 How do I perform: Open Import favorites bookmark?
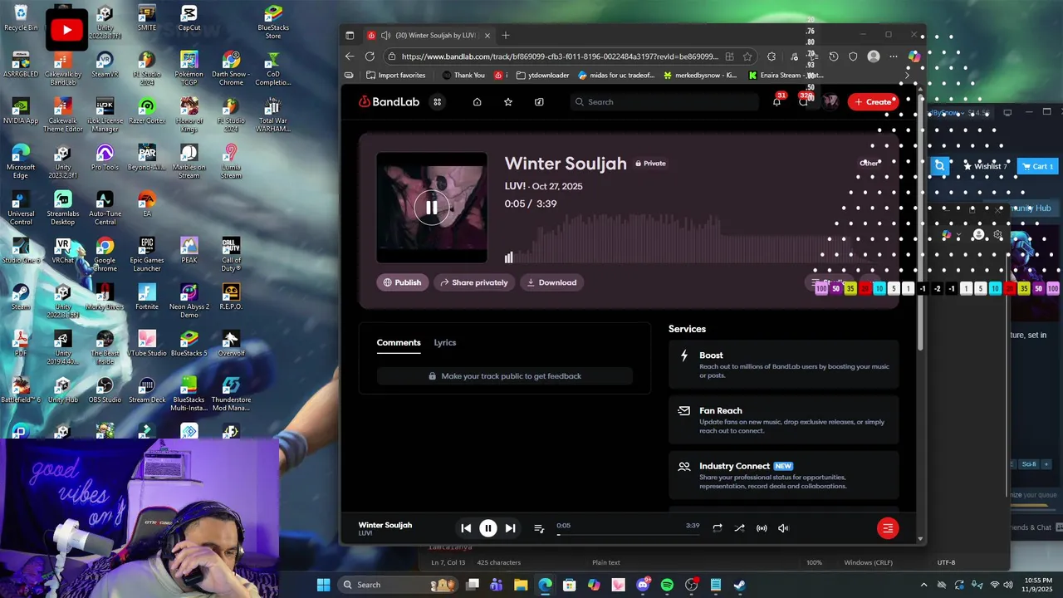[394, 76]
